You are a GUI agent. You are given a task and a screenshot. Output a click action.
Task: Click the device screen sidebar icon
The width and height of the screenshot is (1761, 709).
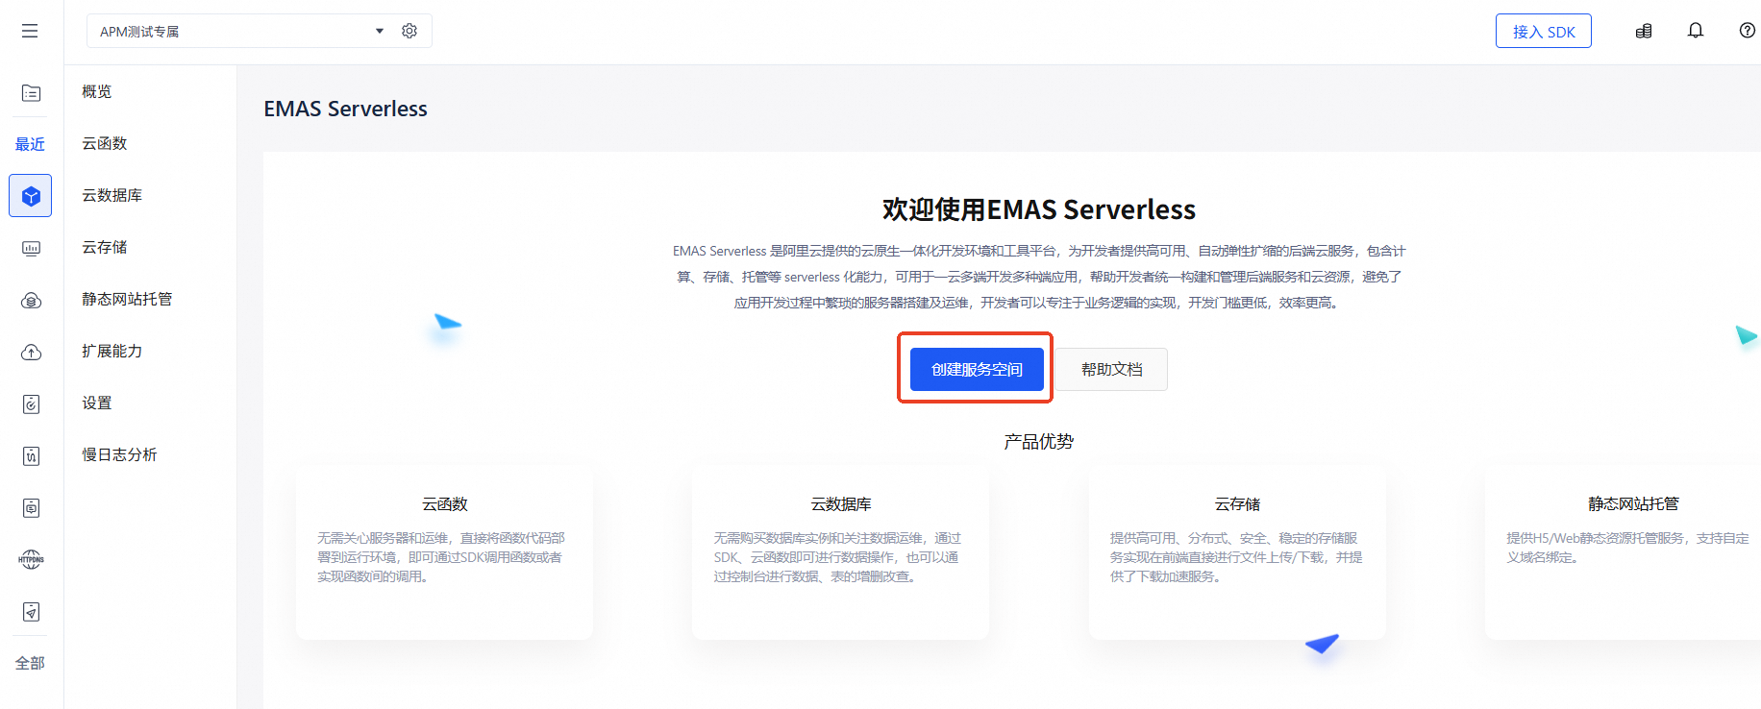31,508
